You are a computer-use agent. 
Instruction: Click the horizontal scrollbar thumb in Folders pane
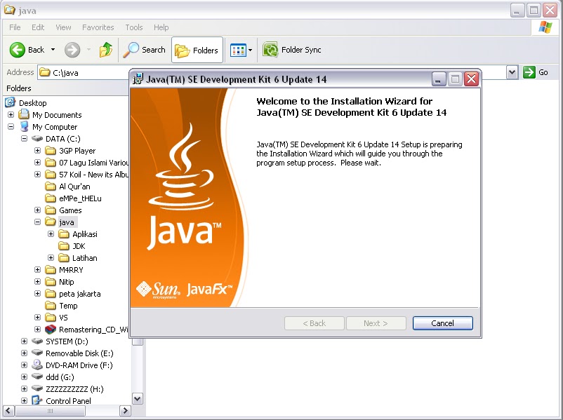click(x=50, y=411)
